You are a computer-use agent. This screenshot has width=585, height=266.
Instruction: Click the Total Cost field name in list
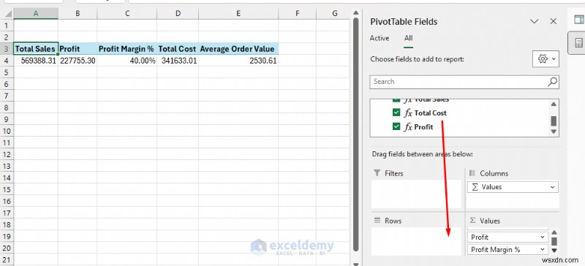click(430, 113)
